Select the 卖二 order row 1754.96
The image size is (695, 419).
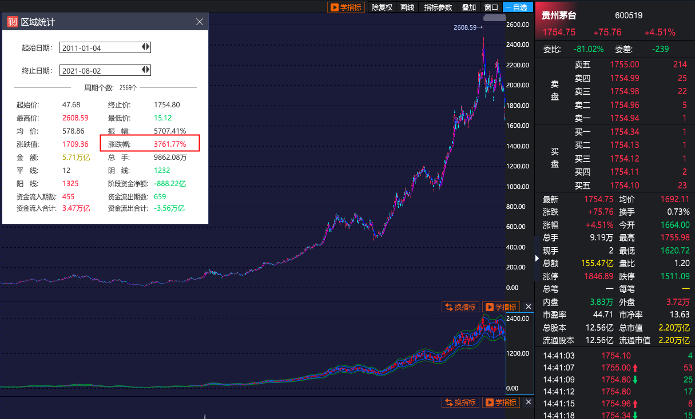(x=632, y=105)
